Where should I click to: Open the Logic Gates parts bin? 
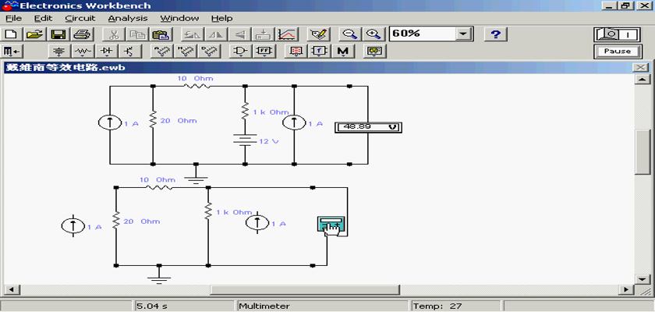tap(241, 51)
